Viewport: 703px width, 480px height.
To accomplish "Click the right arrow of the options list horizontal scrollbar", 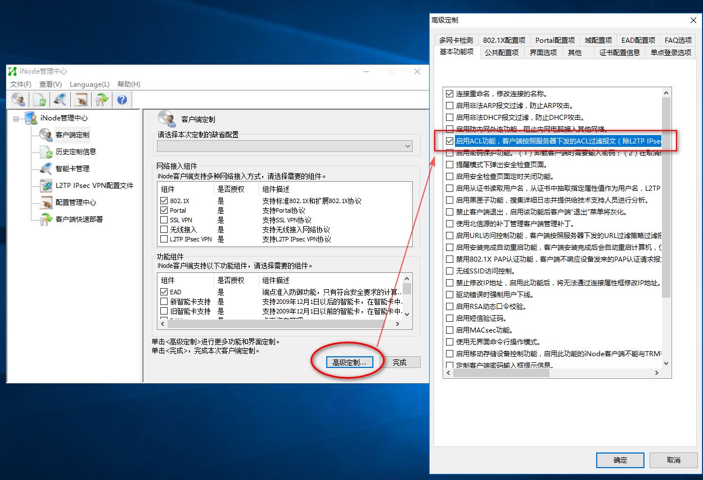I will (657, 373).
